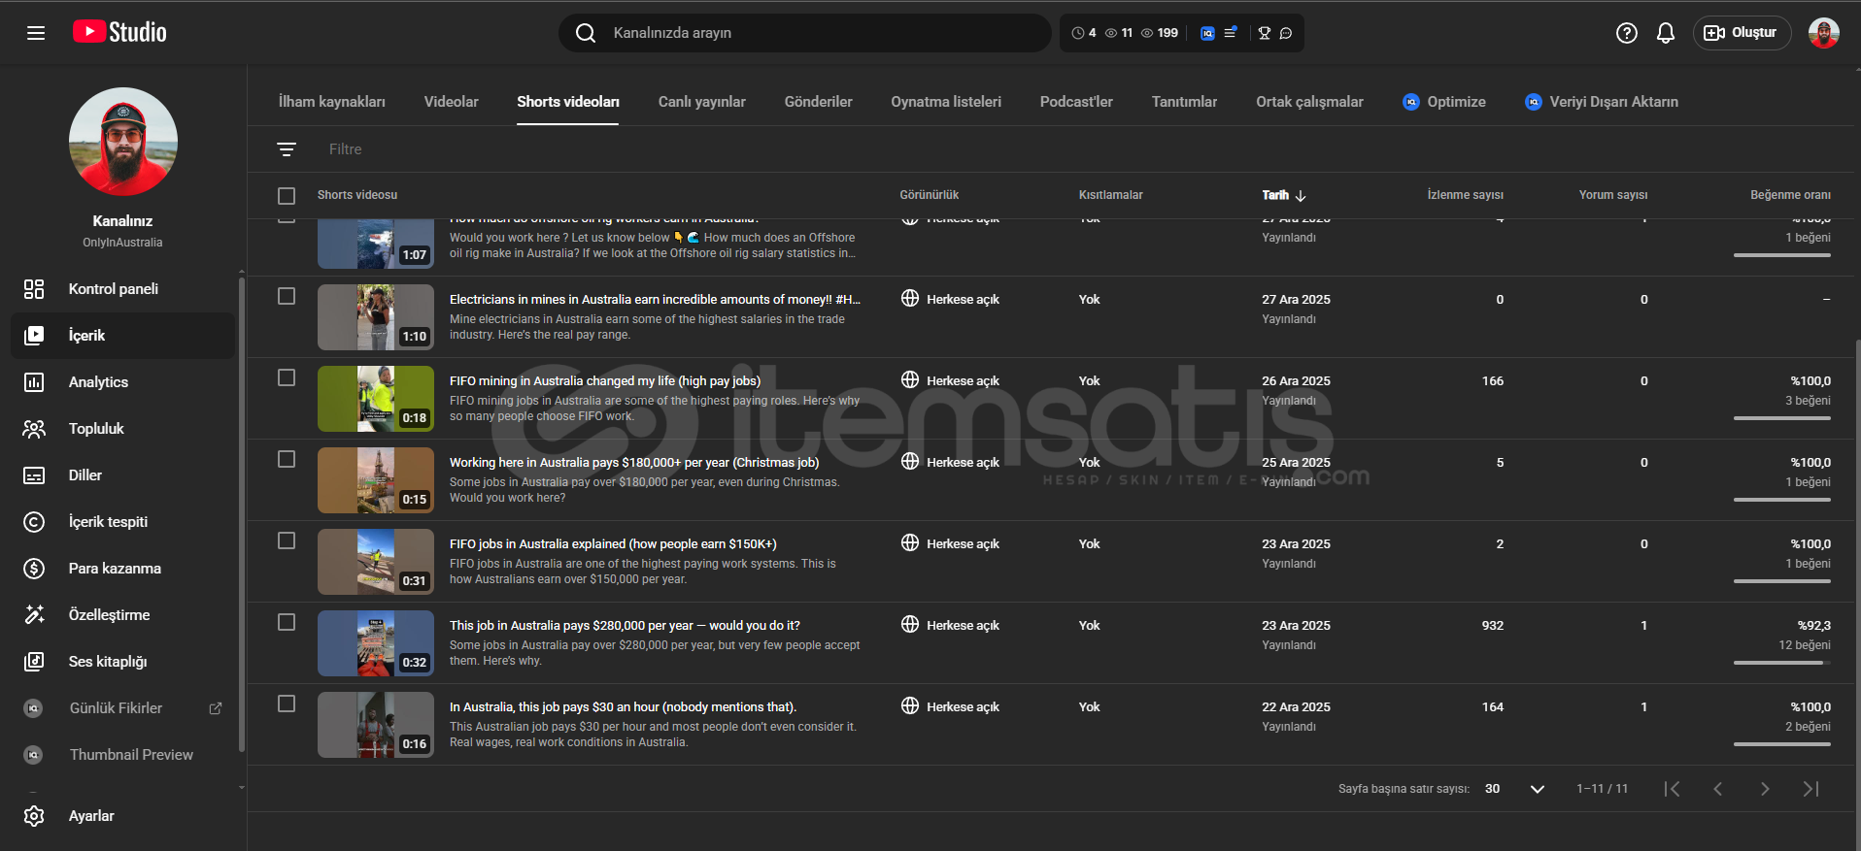The width and height of the screenshot is (1861, 851).
Task: Open the account avatar menu
Action: coord(1823,33)
